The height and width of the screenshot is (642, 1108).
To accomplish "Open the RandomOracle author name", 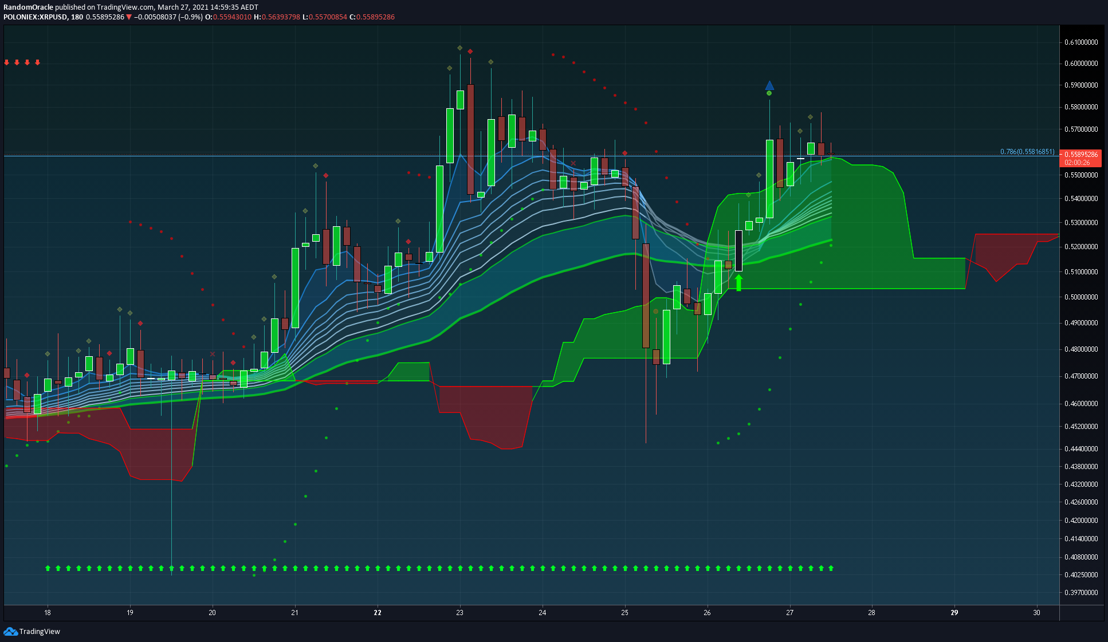I will tap(28, 7).
